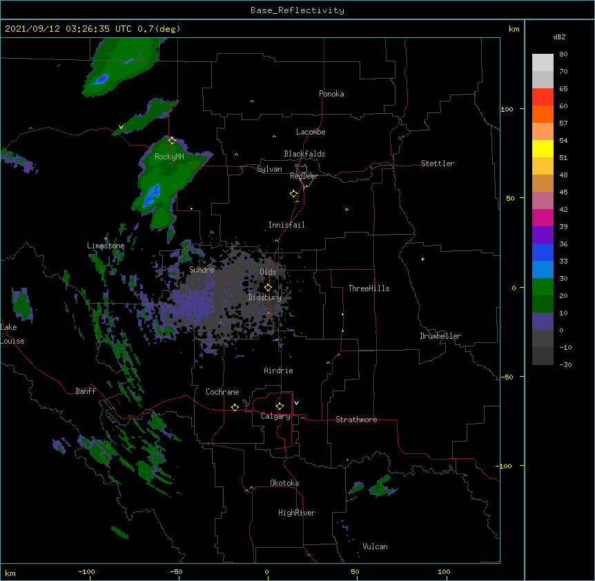
Task: Click the Didsbury label
Action: point(264,297)
